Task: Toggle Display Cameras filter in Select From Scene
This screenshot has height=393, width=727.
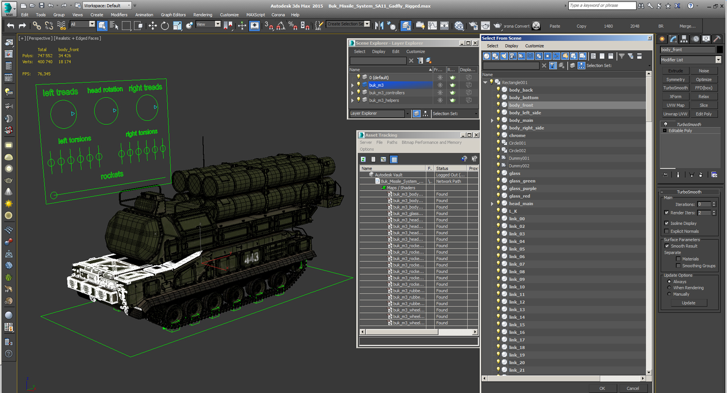Action: click(513, 56)
